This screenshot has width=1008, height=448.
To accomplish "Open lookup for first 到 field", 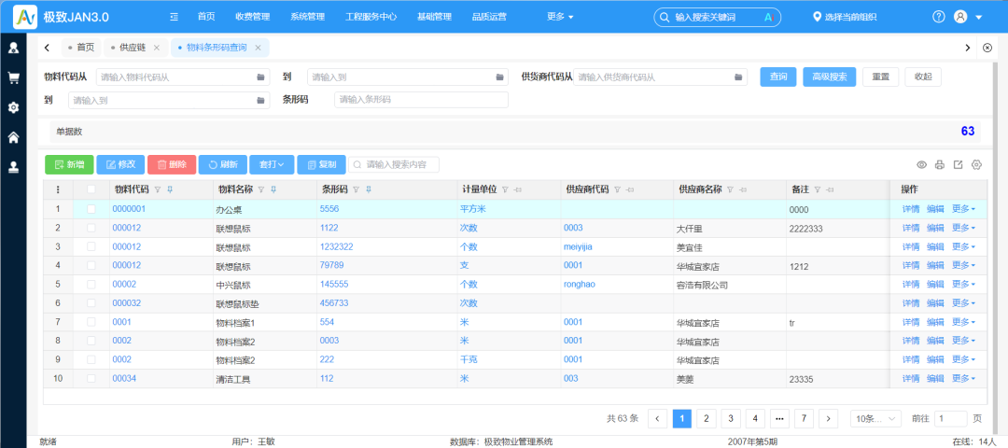I will click(x=499, y=77).
